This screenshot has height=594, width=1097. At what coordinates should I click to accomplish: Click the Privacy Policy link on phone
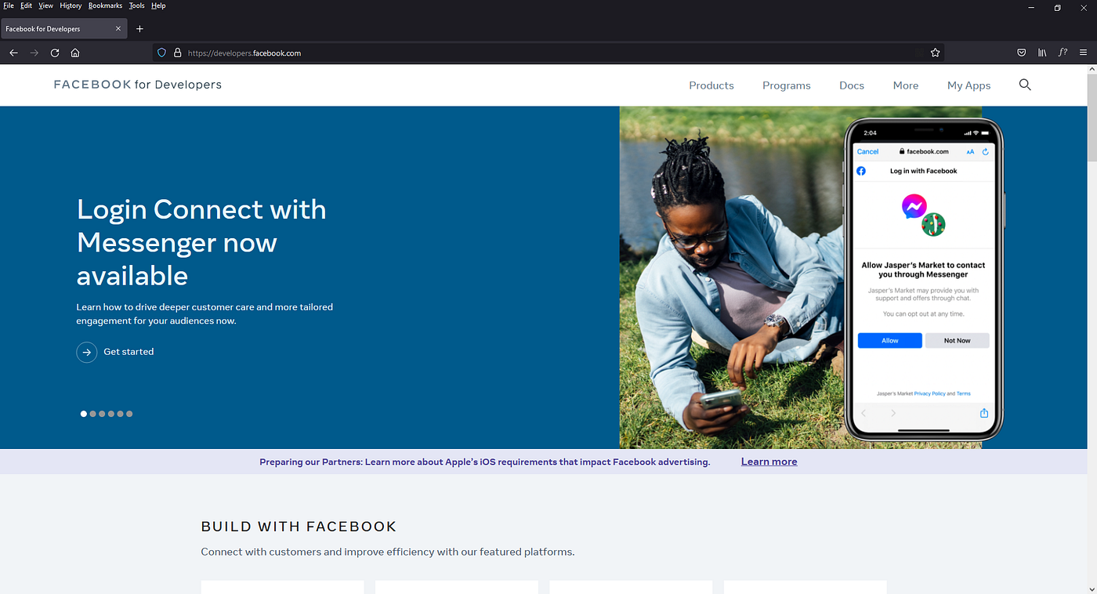click(x=929, y=394)
